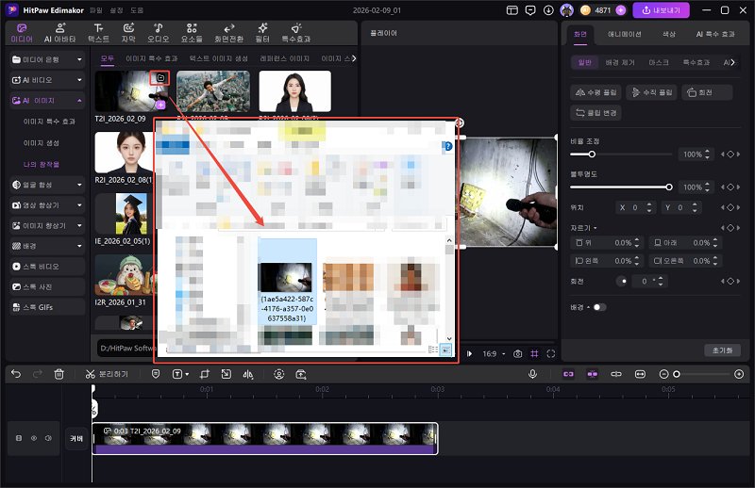Click the 초기화 reset button
The height and width of the screenshot is (488, 755).
[722, 350]
